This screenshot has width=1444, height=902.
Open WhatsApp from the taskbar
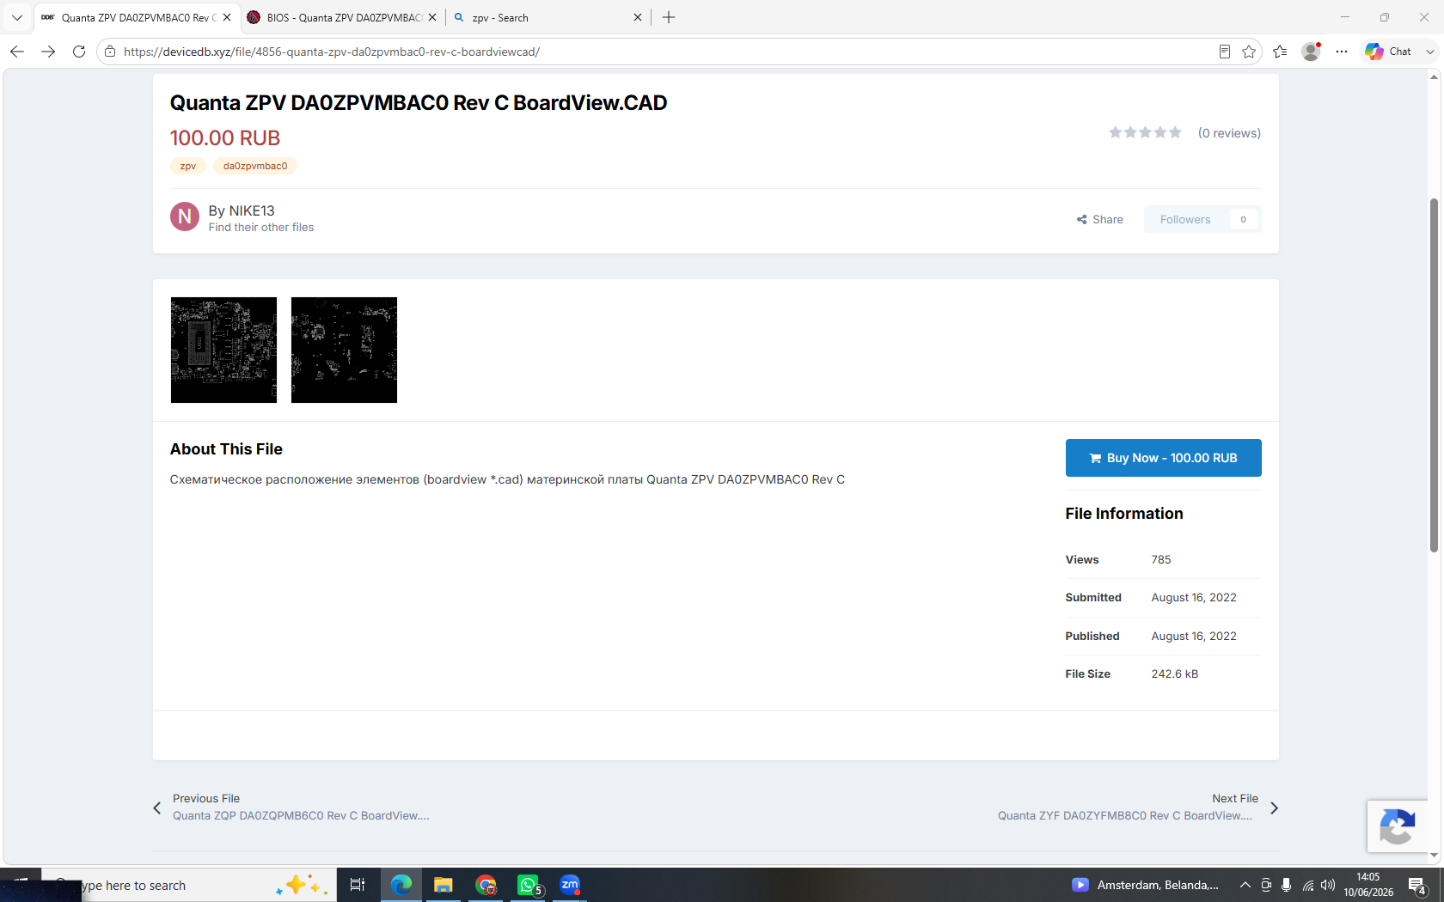click(x=529, y=885)
